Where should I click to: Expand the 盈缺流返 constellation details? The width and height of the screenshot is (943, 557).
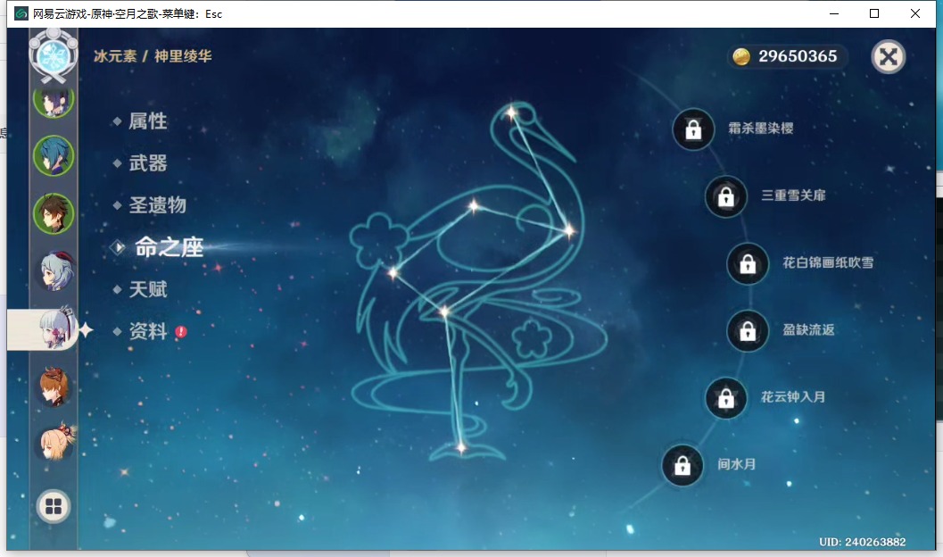tap(748, 331)
